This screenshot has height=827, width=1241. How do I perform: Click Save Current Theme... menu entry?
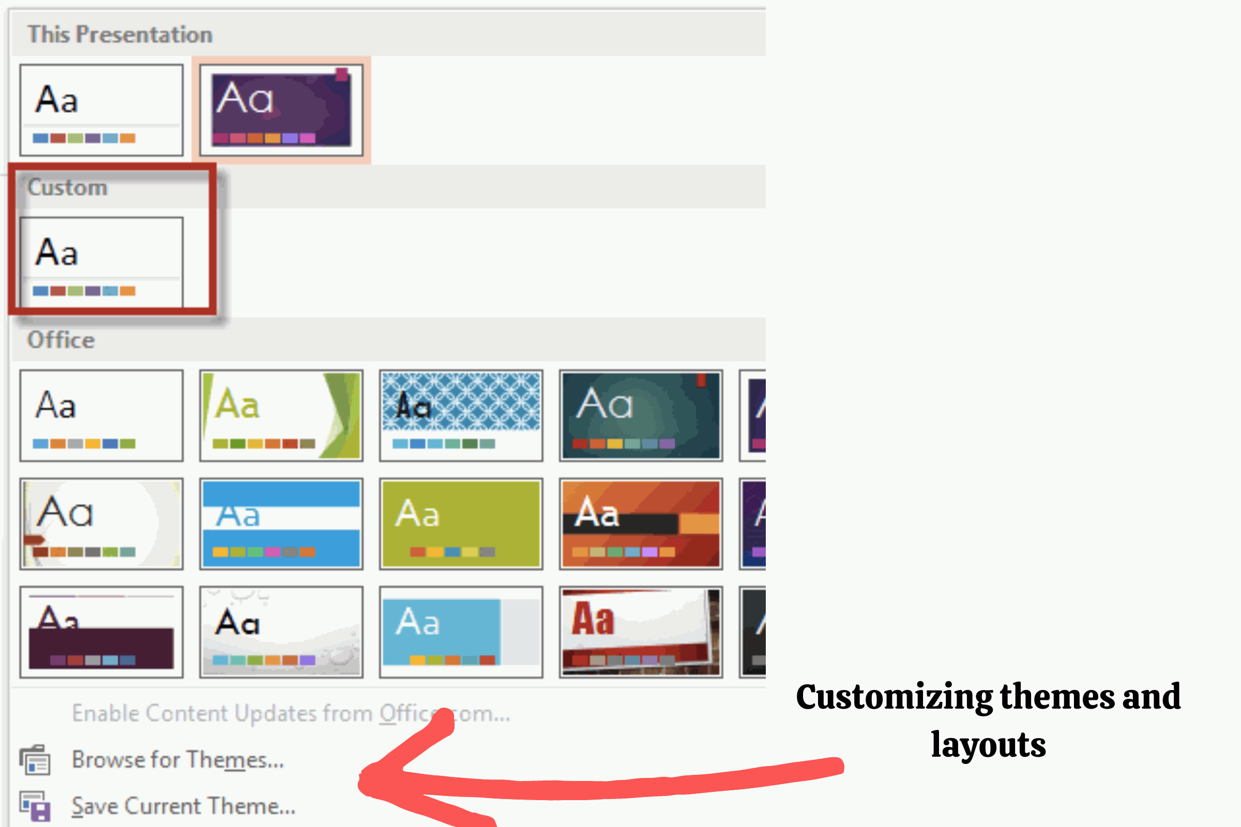click(184, 806)
